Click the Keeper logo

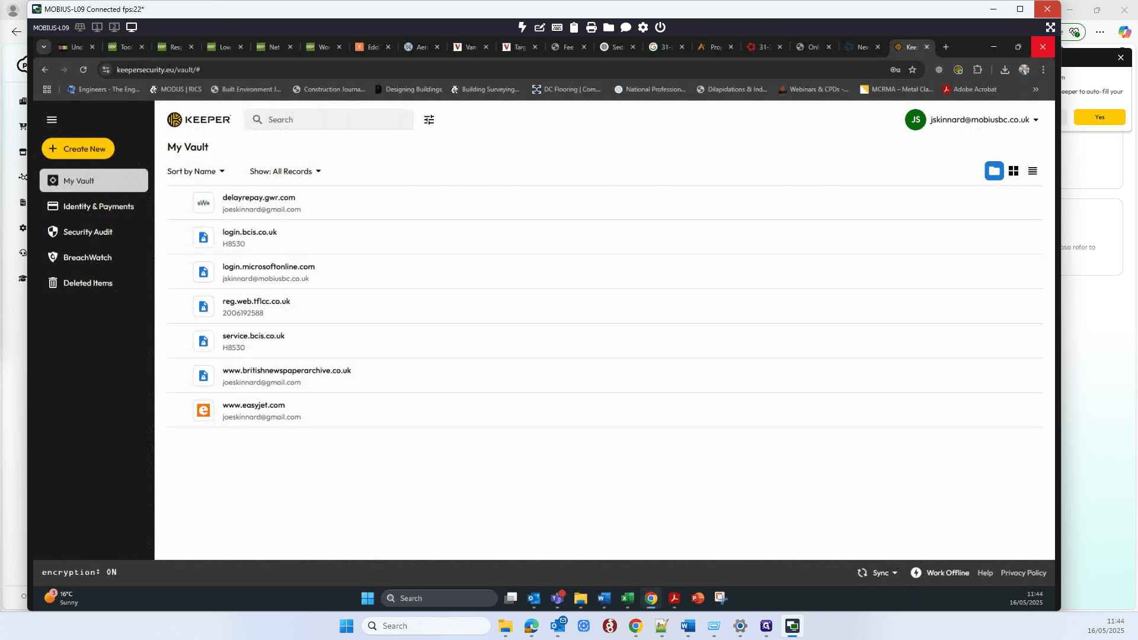tap(199, 120)
